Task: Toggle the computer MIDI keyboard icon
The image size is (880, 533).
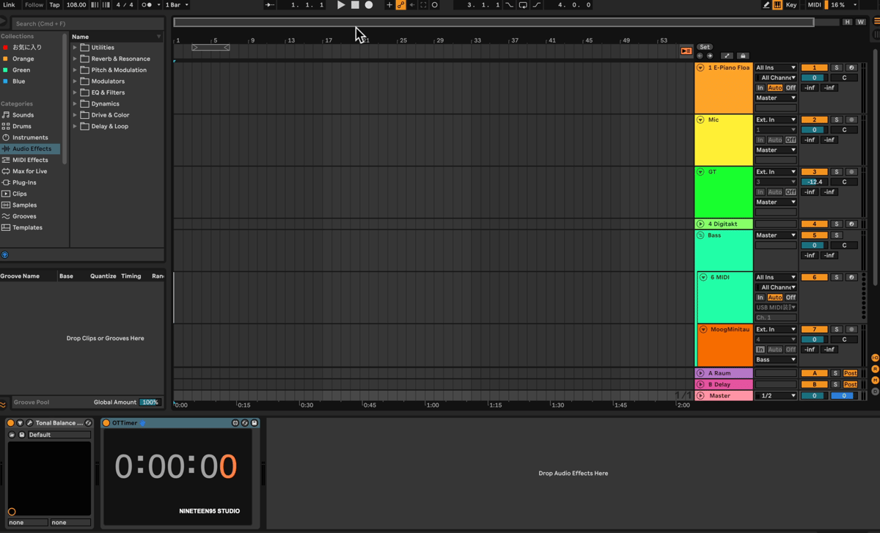Action: (x=777, y=5)
